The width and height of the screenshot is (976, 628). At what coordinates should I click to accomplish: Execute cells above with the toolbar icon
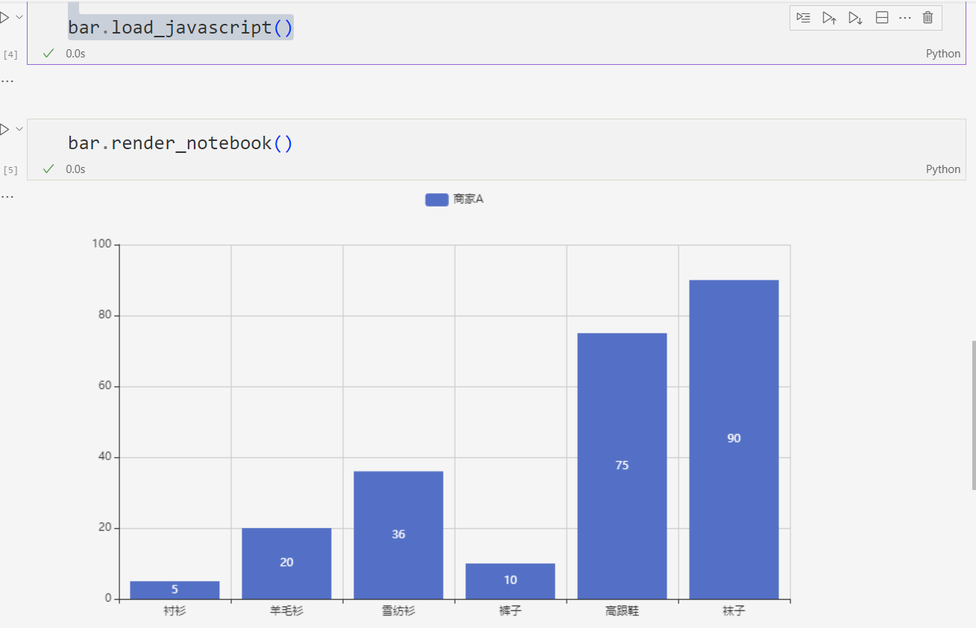coord(829,18)
